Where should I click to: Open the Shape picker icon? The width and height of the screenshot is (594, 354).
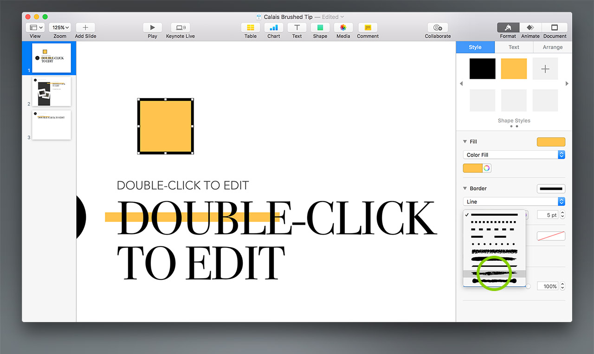(320, 28)
